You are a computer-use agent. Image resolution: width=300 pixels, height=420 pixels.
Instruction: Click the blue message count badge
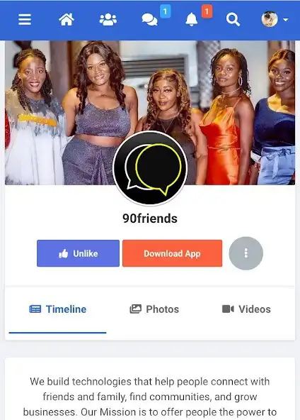[165, 11]
